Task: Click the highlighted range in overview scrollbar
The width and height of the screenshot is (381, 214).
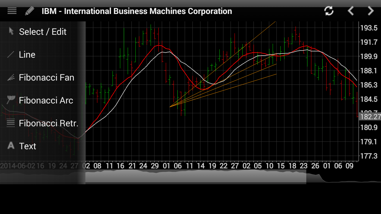Action: pos(196,176)
